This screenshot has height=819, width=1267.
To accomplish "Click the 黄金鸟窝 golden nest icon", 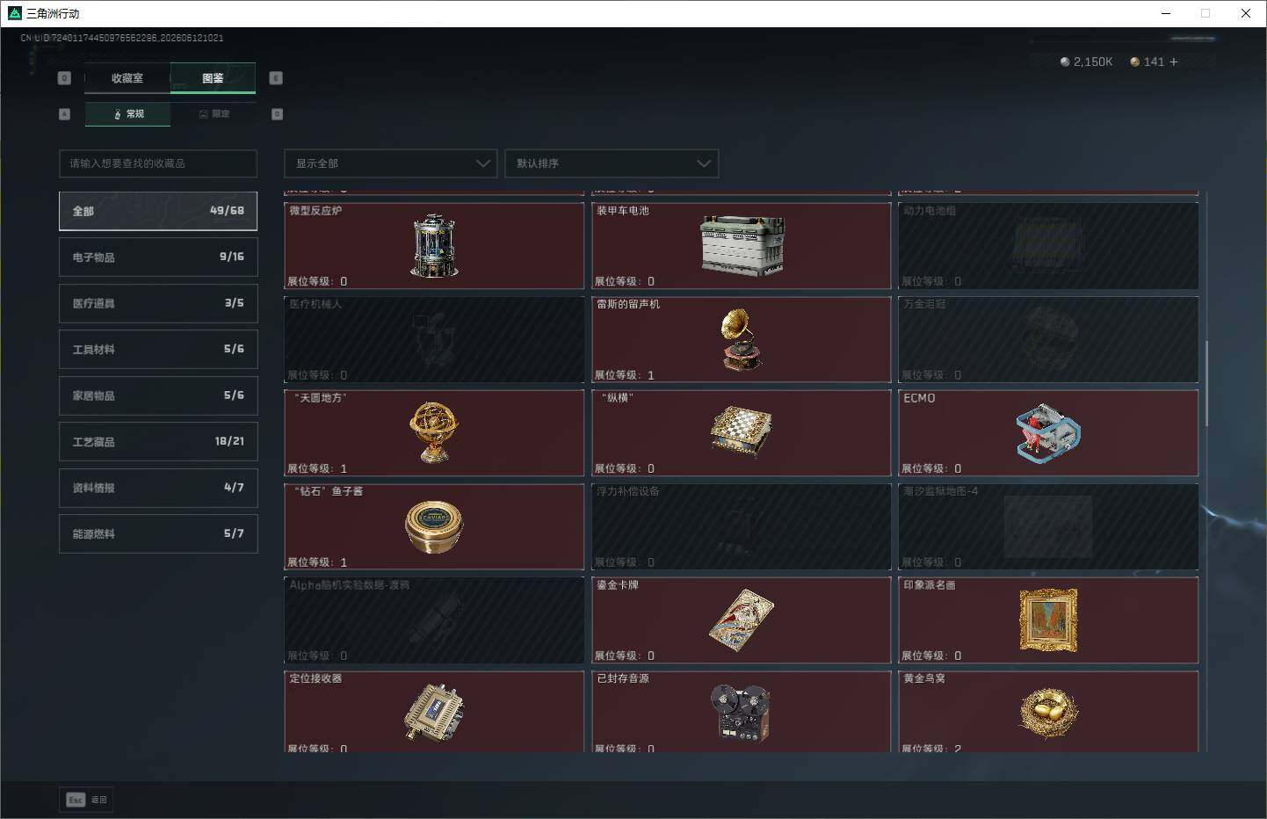I will pos(1048,713).
